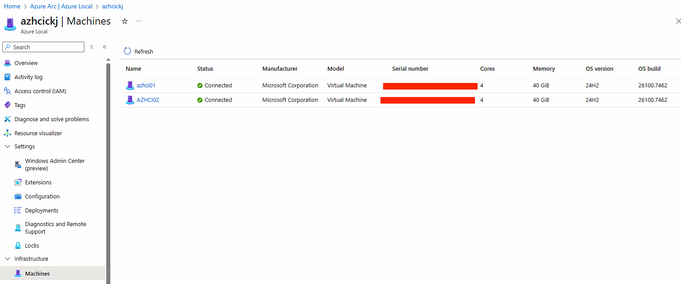
Task: Open the azhci01 machine link
Action: (146, 85)
